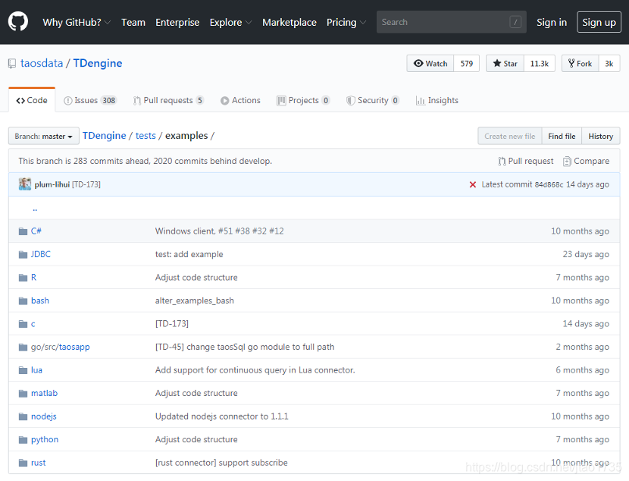
Task: Switch to the Security tab
Action: click(x=373, y=100)
